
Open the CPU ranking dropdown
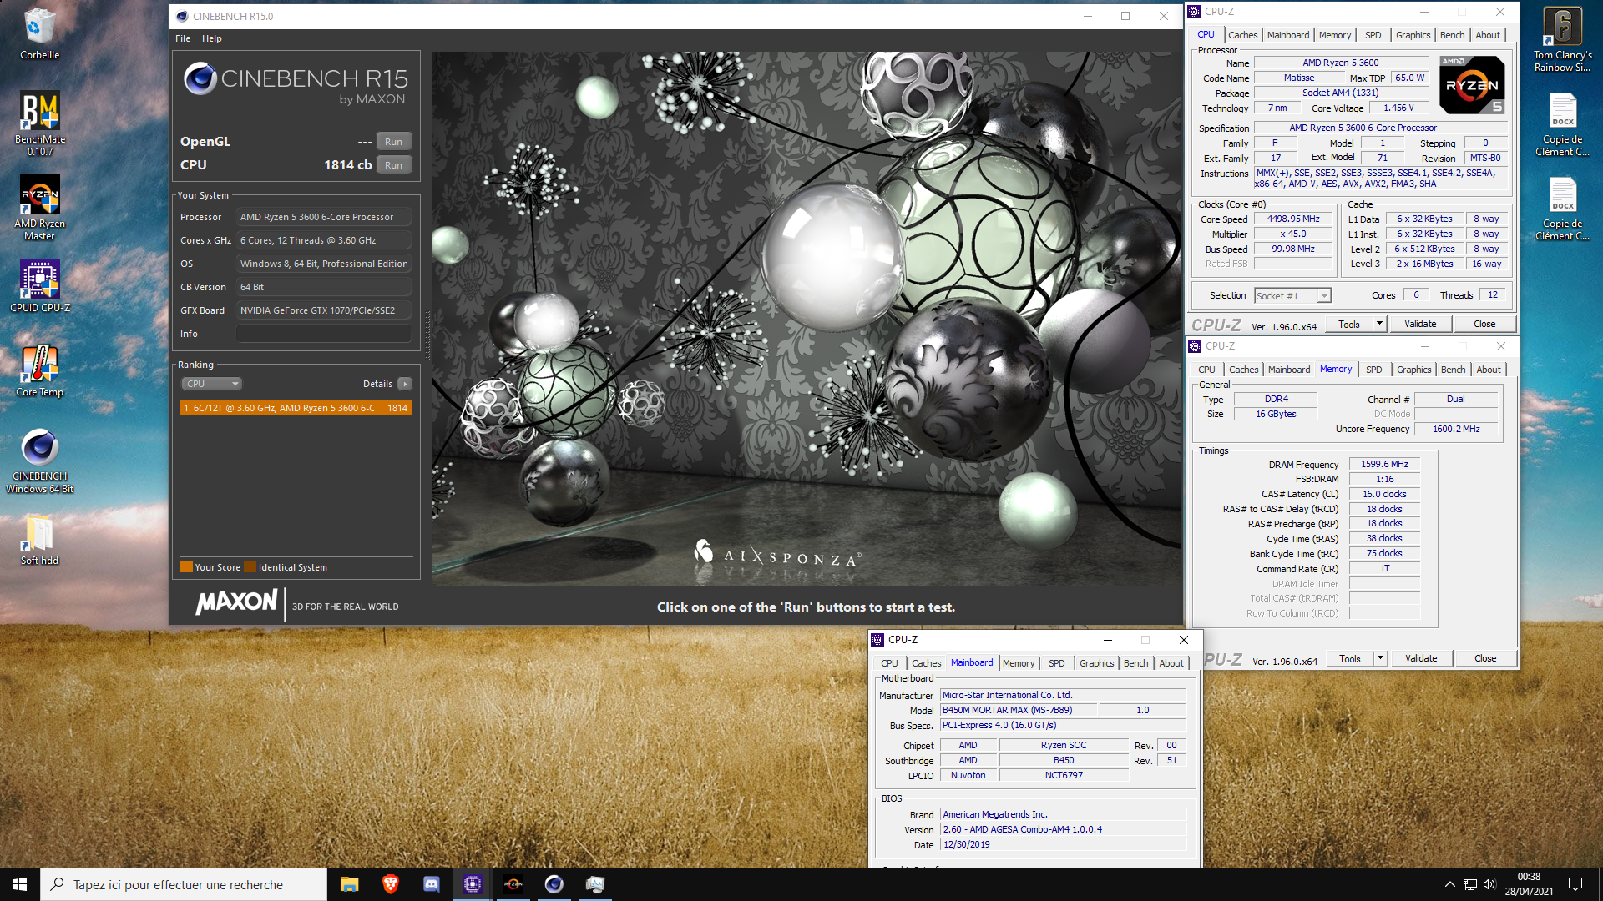(212, 384)
